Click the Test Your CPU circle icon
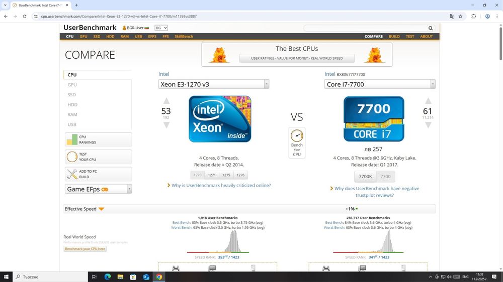The image size is (503, 282). tap(72, 157)
